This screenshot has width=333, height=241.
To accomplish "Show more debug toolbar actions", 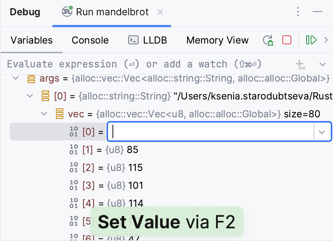I will point(326,40).
